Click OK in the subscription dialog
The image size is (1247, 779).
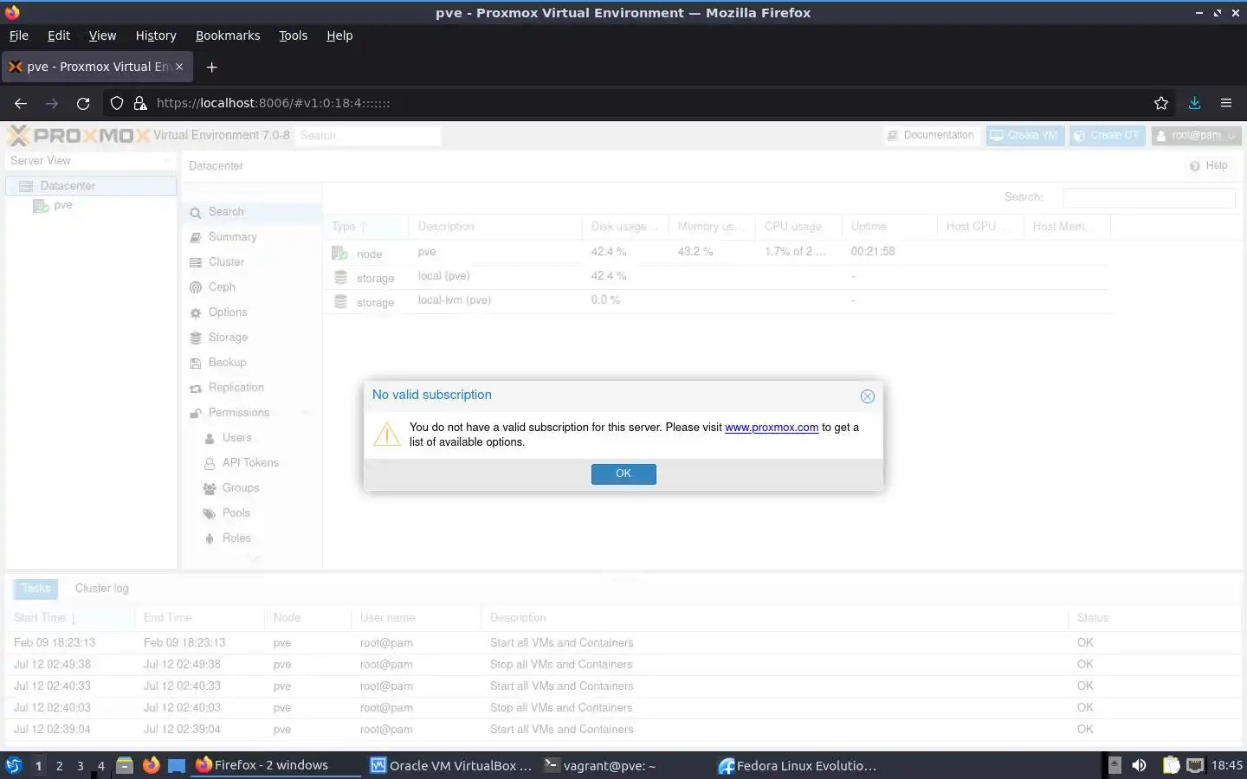(623, 473)
